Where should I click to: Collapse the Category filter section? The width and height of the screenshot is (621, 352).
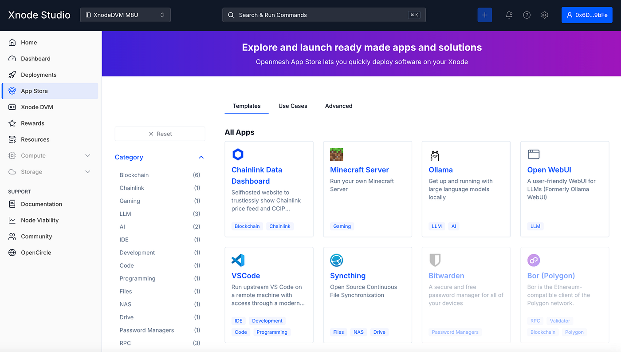(201, 157)
